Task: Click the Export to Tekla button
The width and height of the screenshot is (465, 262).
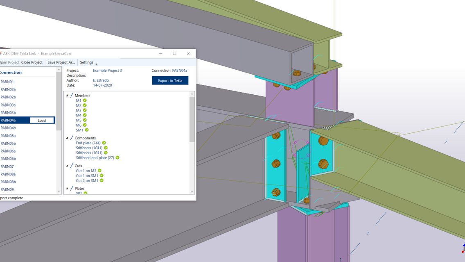Action: pos(170,80)
